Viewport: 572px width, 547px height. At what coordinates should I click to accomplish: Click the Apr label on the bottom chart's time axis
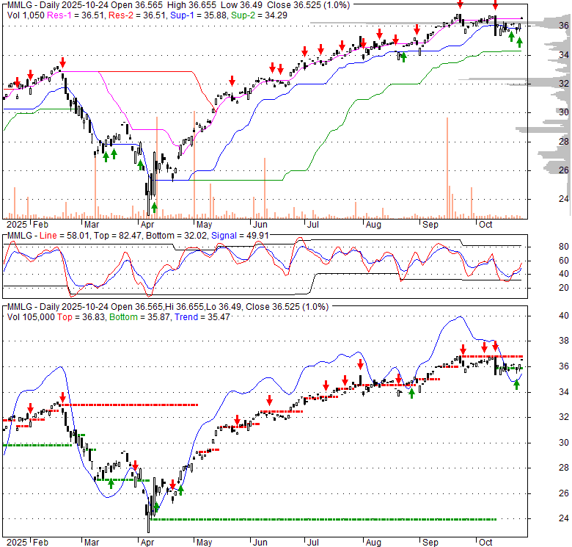click(x=147, y=542)
